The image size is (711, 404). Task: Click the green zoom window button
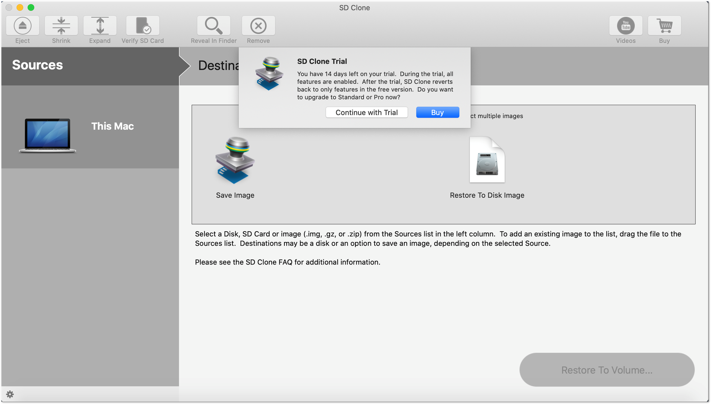pyautogui.click(x=31, y=7)
